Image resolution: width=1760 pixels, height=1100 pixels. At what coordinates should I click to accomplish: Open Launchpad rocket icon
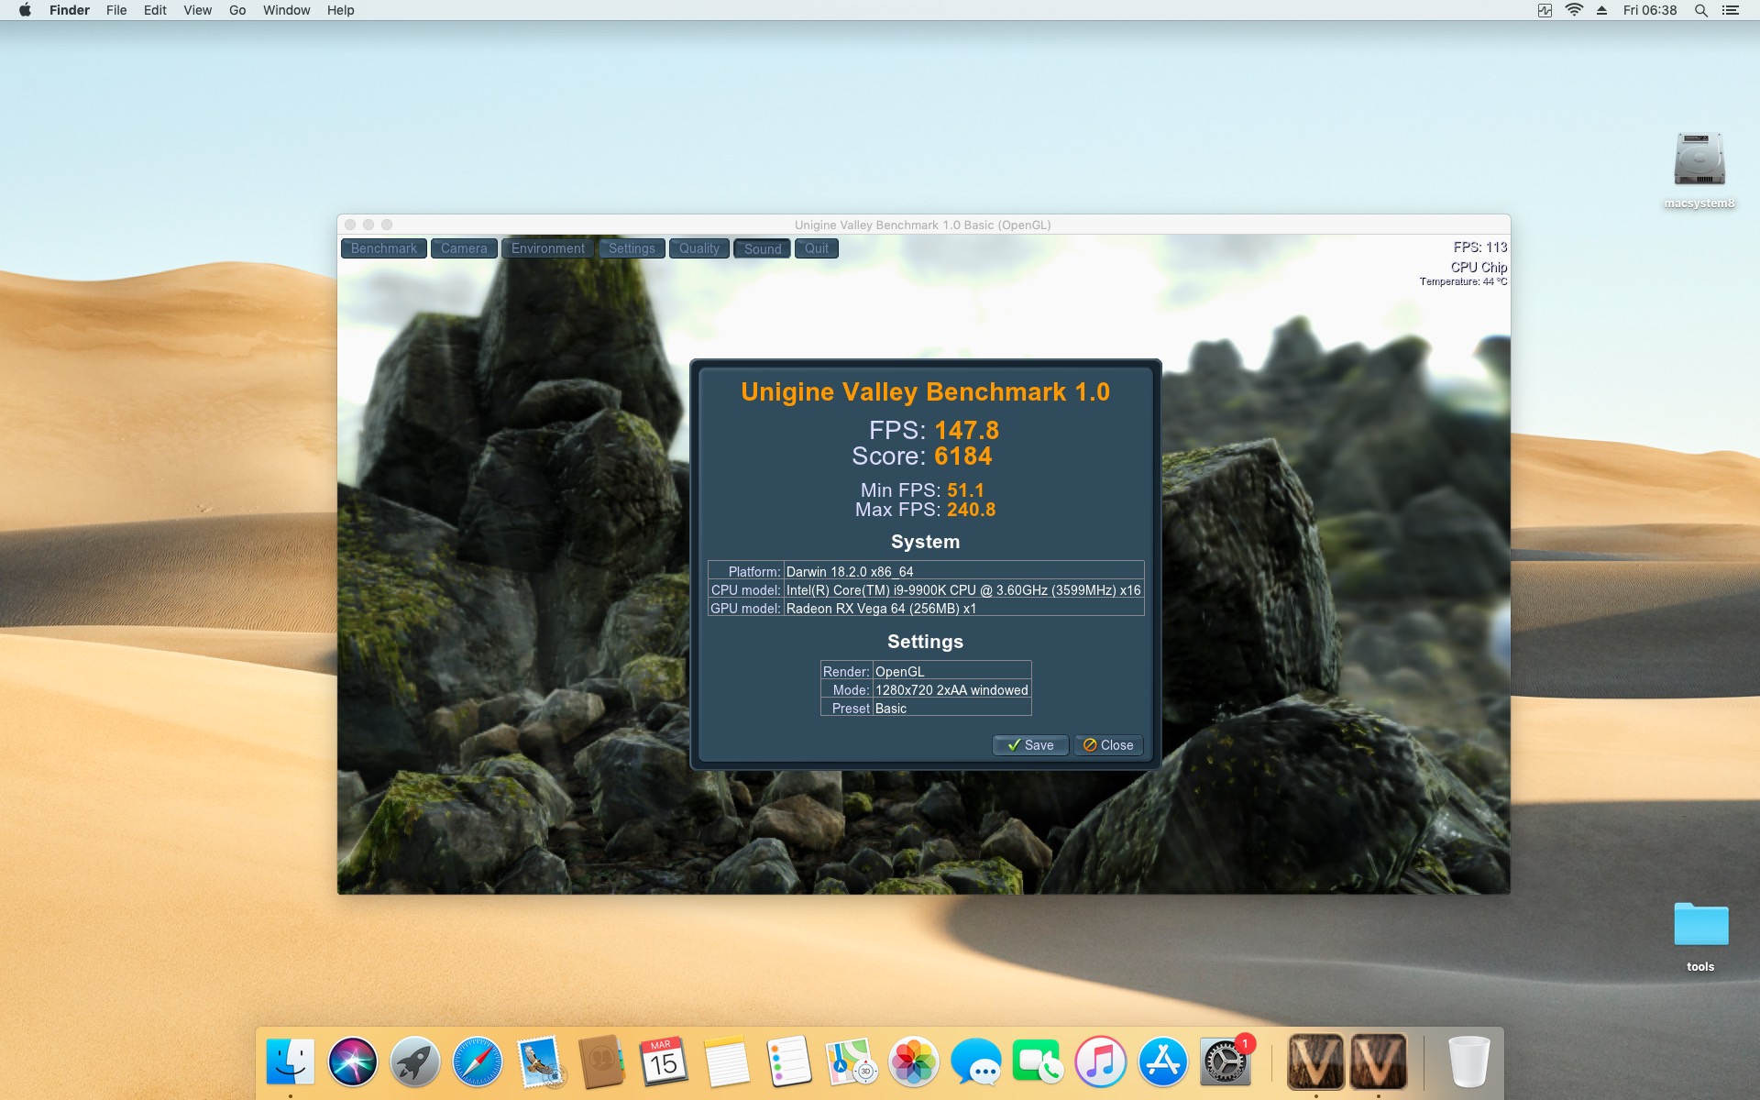415,1062
